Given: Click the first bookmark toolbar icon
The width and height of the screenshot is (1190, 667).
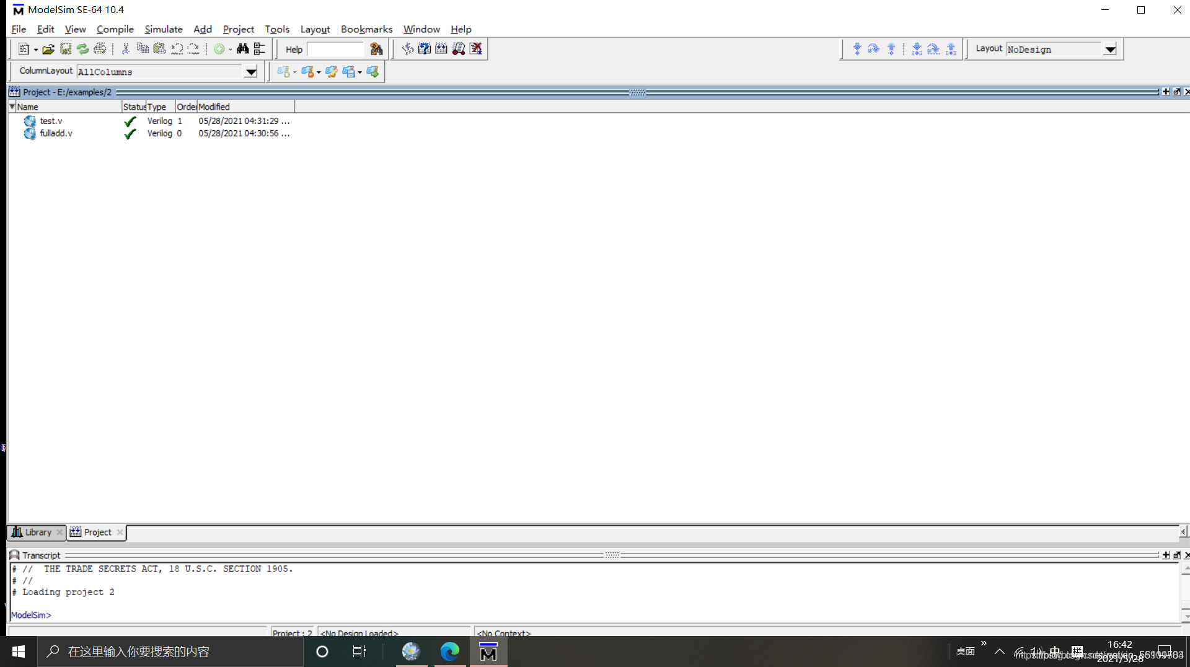Looking at the screenshot, I should pyautogui.click(x=283, y=72).
